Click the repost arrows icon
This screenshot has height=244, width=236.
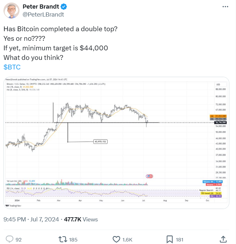pyautogui.click(x=63, y=239)
